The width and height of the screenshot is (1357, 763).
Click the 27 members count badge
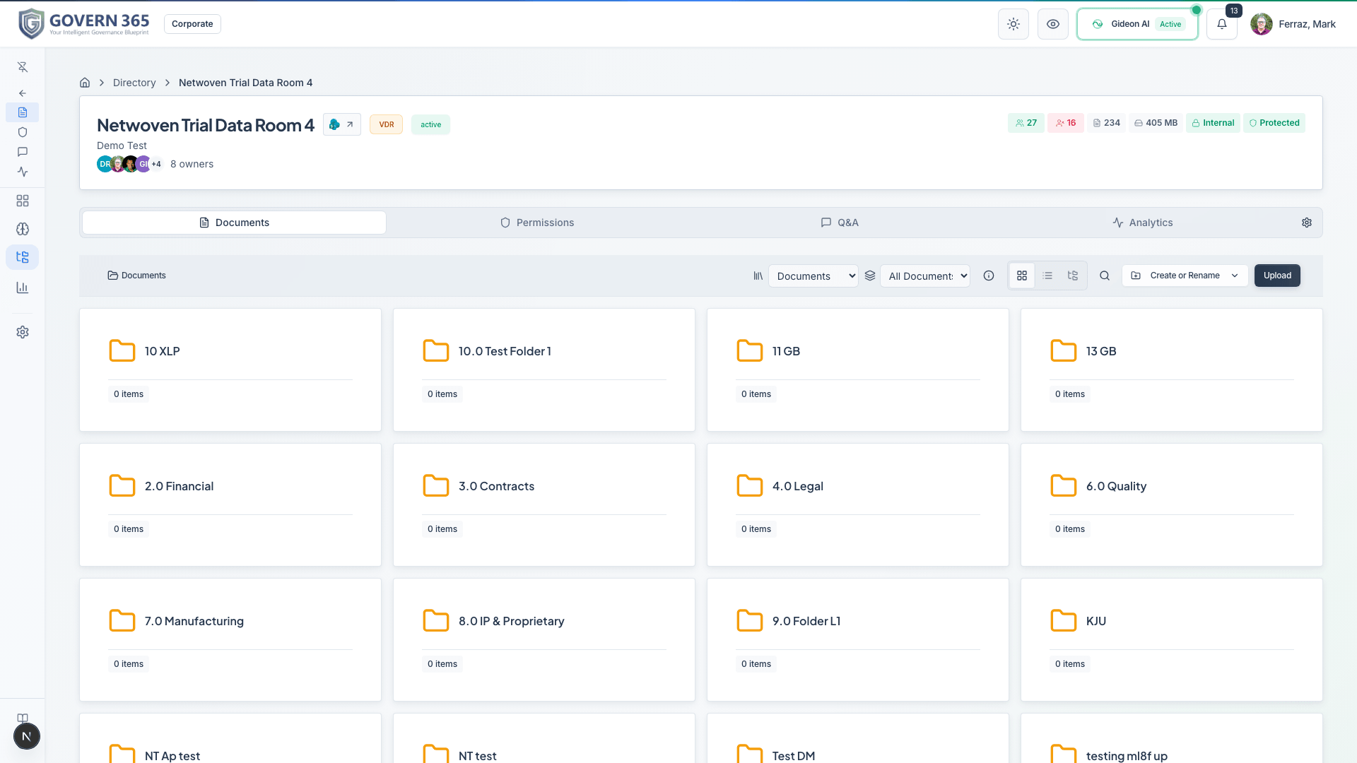point(1026,123)
